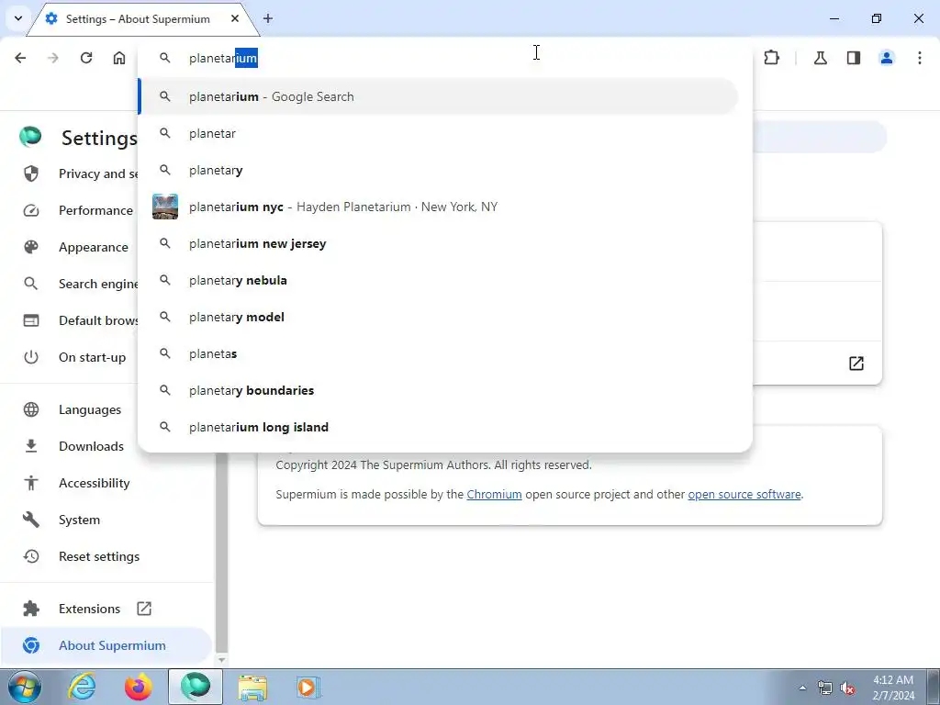Select the planetarium - Google Search suggestion

click(x=438, y=96)
